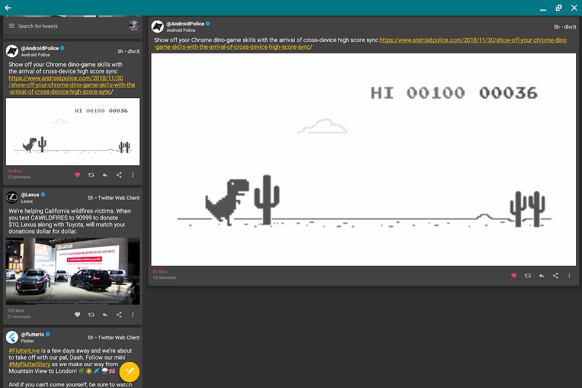Click flutterio verified badge
The height and width of the screenshot is (388, 582).
coord(48,334)
